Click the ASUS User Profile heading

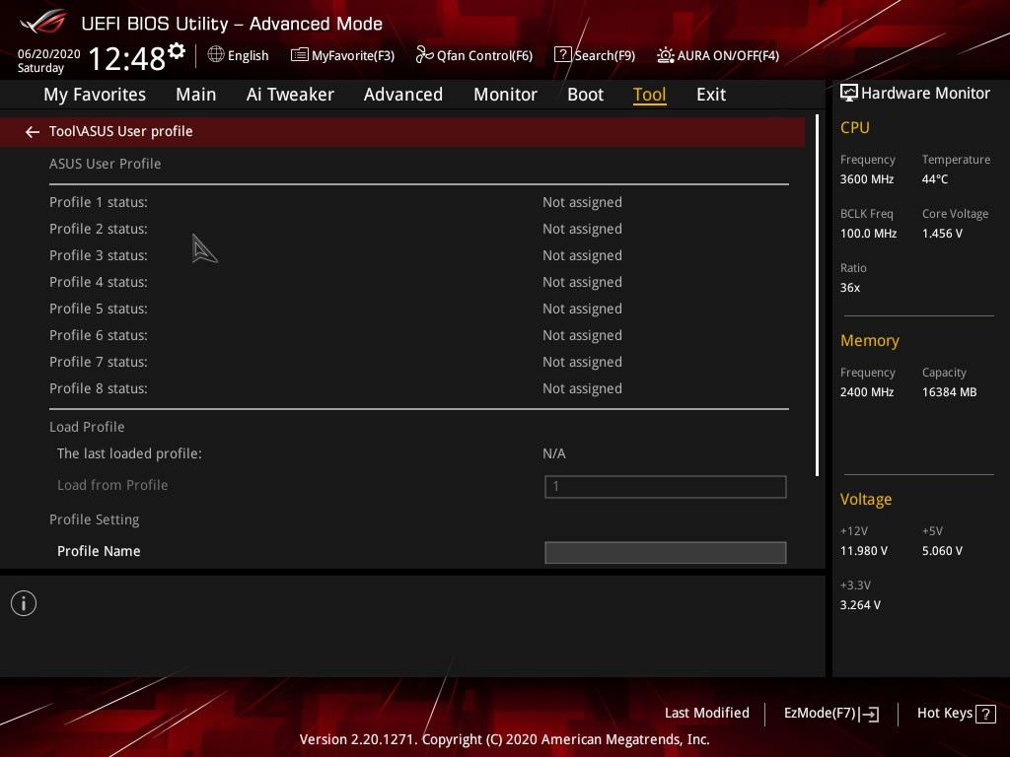click(x=105, y=164)
